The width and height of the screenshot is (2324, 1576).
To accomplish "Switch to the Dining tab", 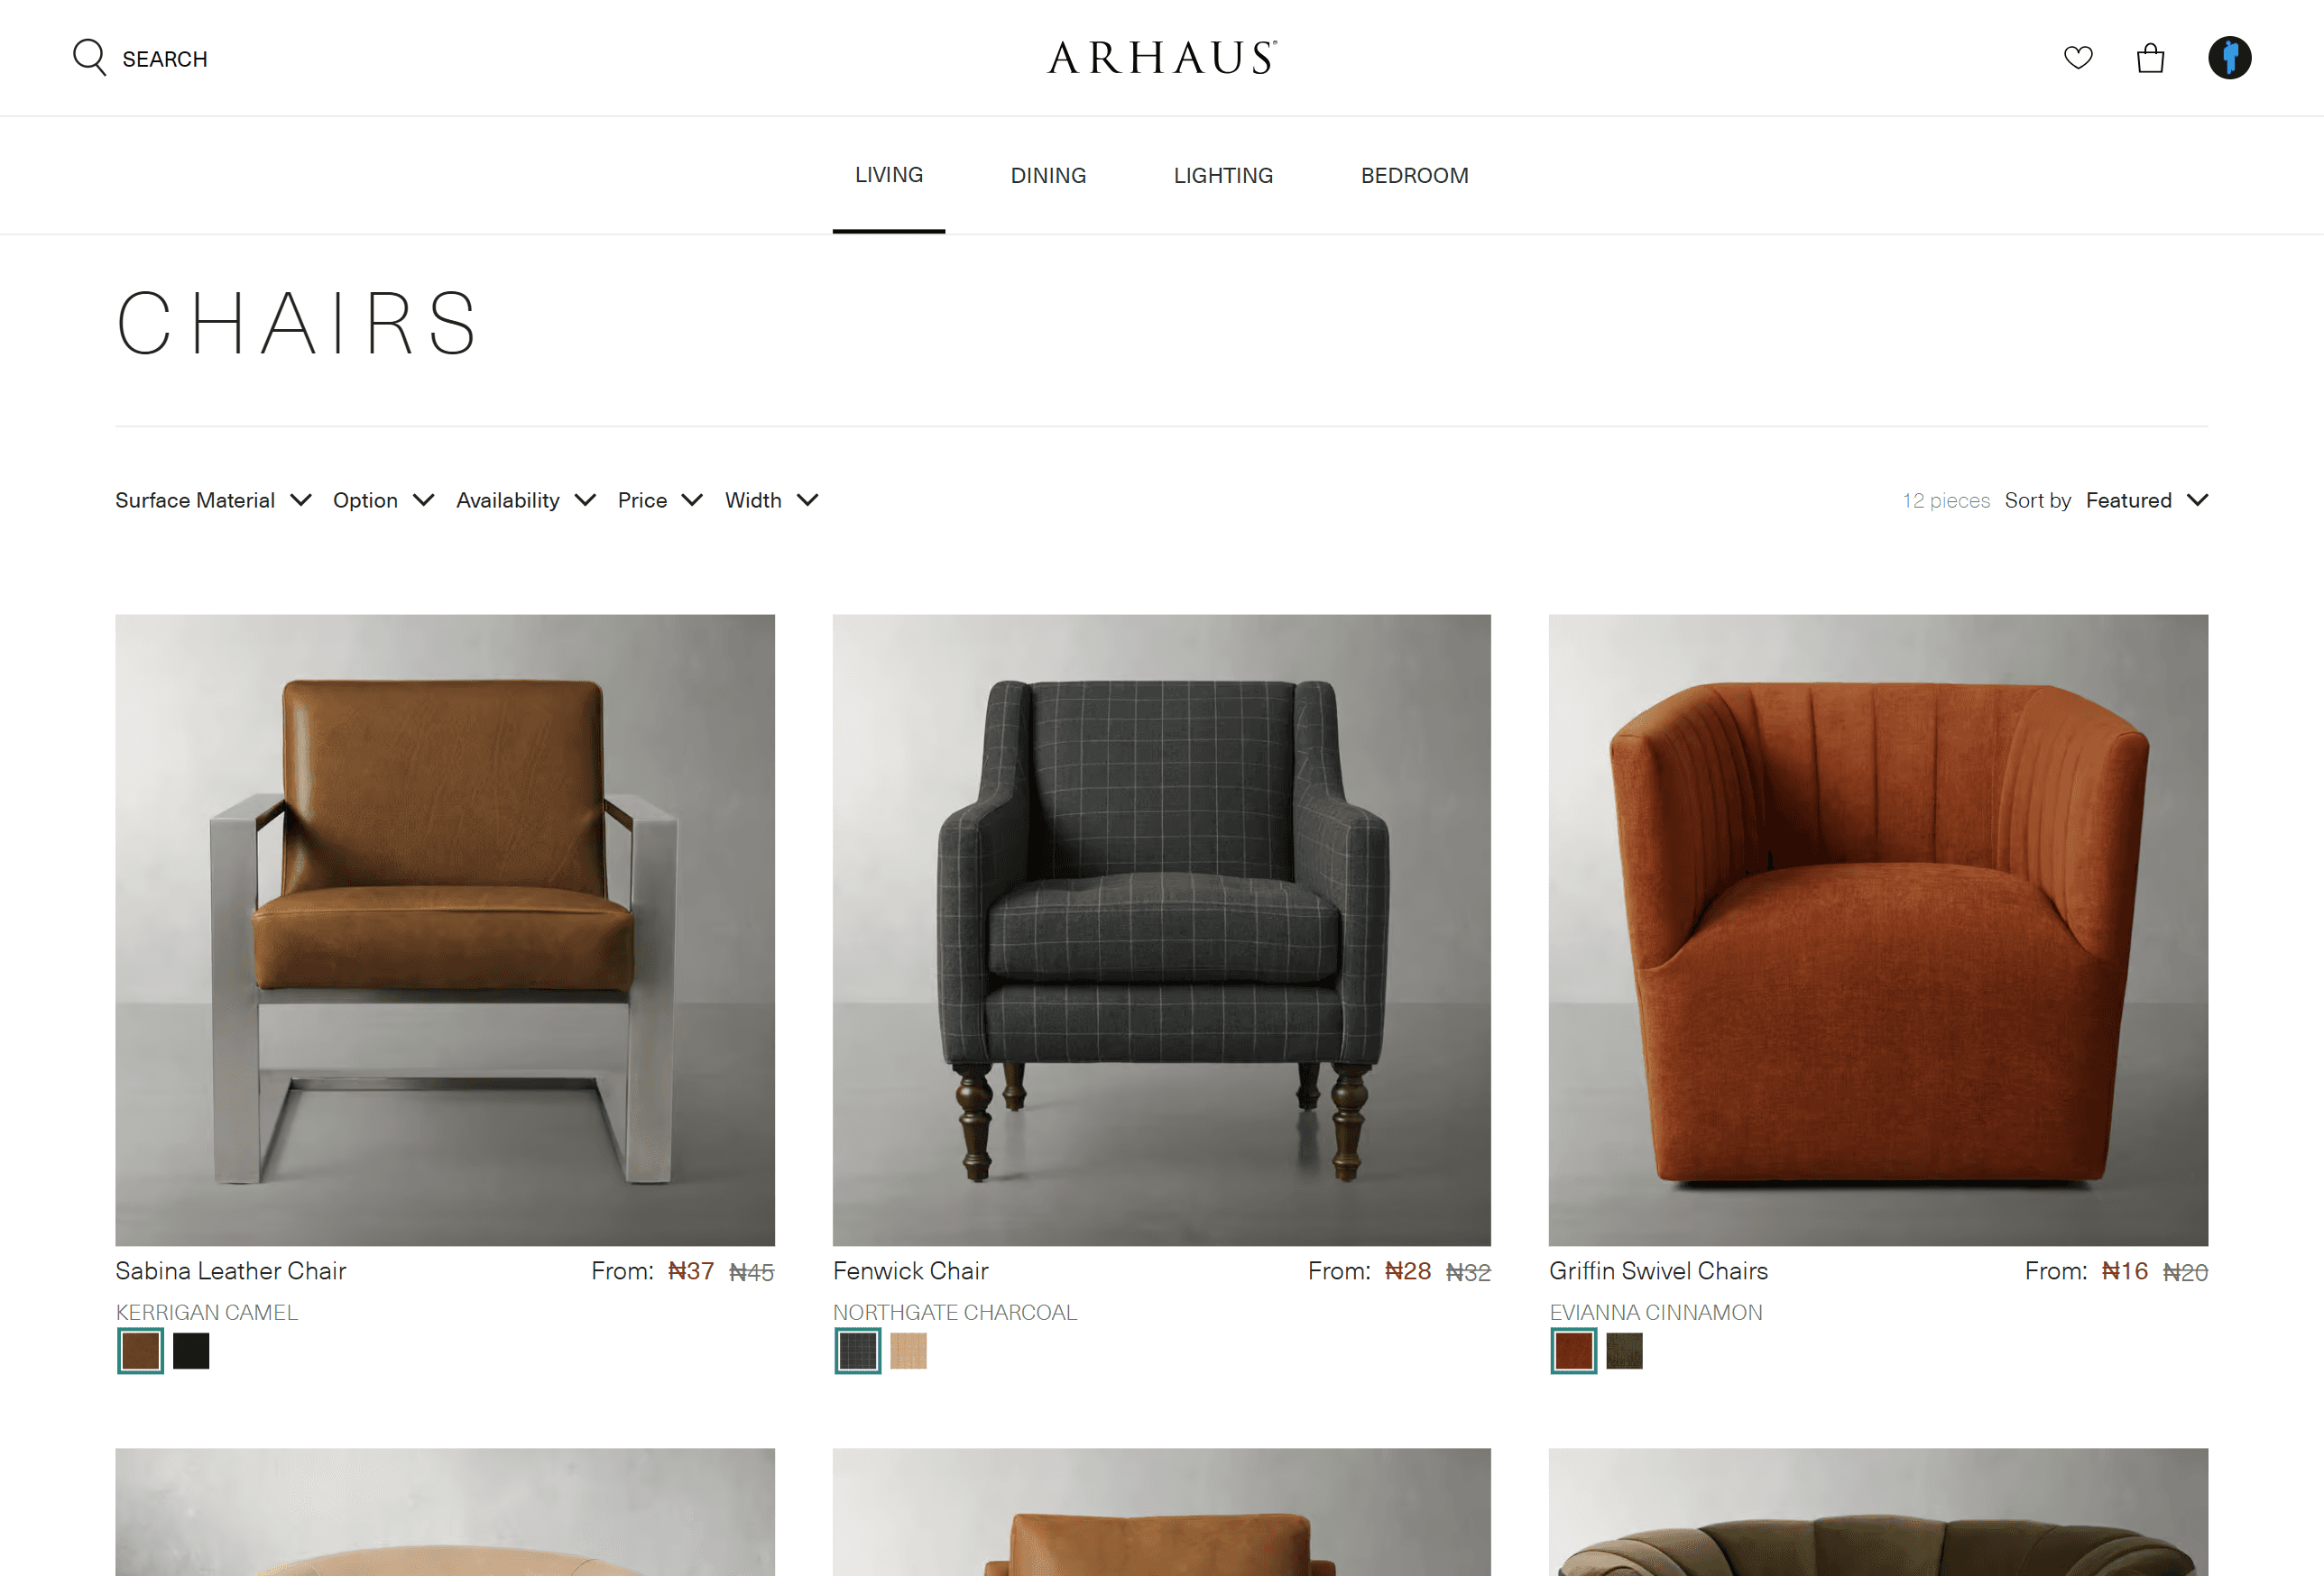I will coord(1048,176).
